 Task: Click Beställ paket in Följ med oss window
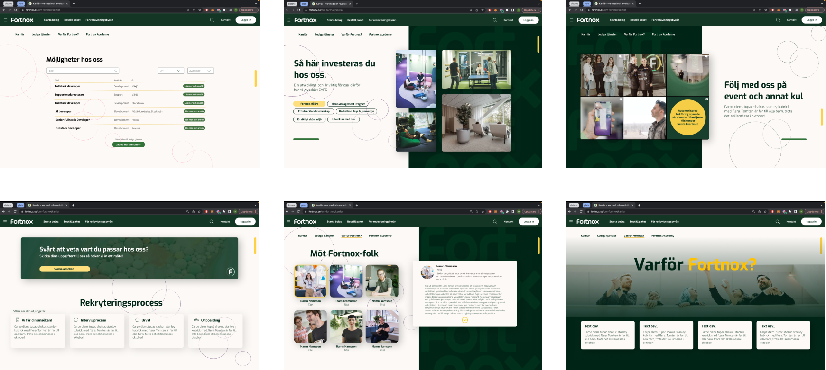(x=638, y=20)
